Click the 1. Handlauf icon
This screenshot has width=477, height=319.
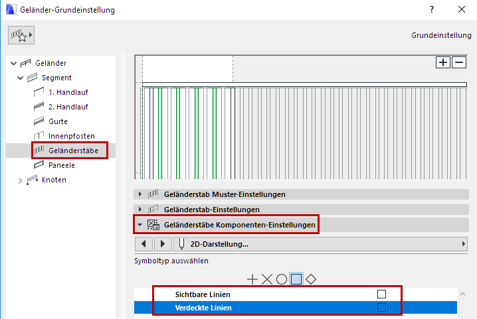tap(39, 92)
